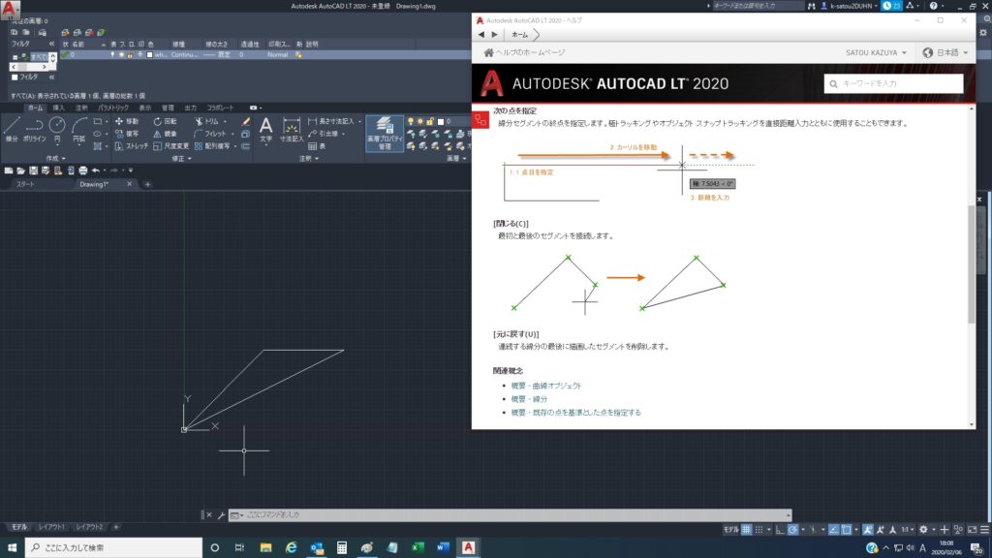The height and width of the screenshot is (558, 992).
Task: Toggle layer 0 on/off lightbulb in layer list
Action: (112, 55)
